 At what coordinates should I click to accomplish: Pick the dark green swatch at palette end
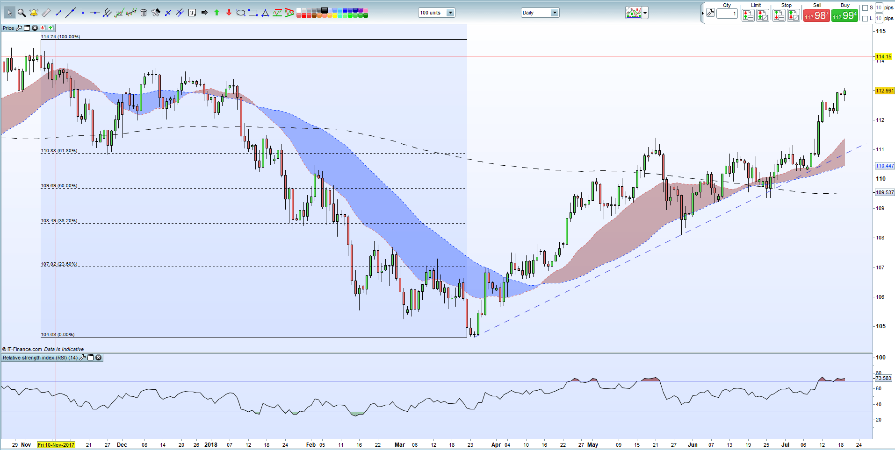366,15
